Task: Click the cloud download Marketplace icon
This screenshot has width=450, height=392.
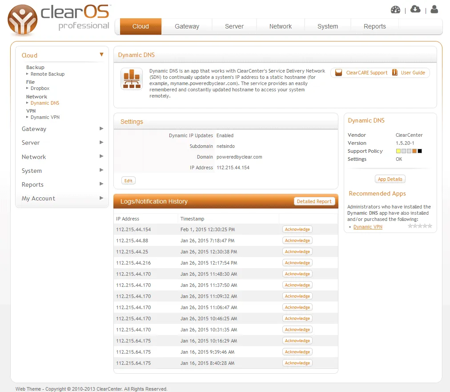Action: (x=415, y=9)
